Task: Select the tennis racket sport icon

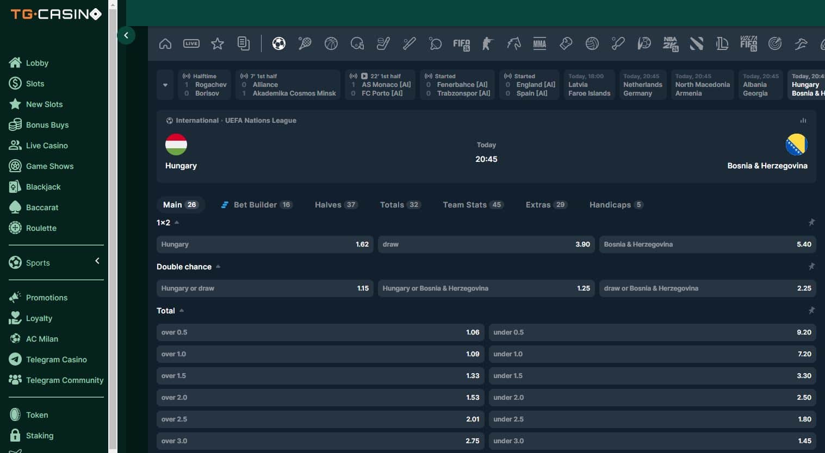Action: coord(305,43)
